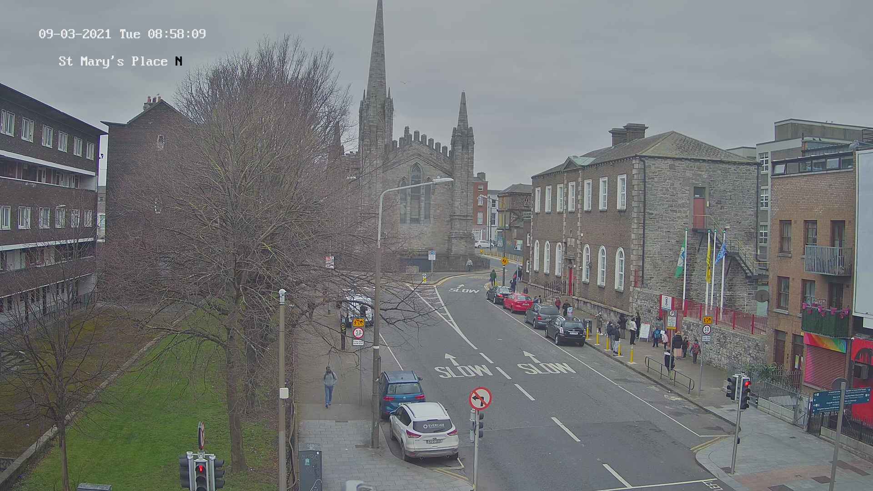Viewport: 873px width, 491px height.
Task: Click the 30 speed limit sign near tree
Action: (x=358, y=333)
